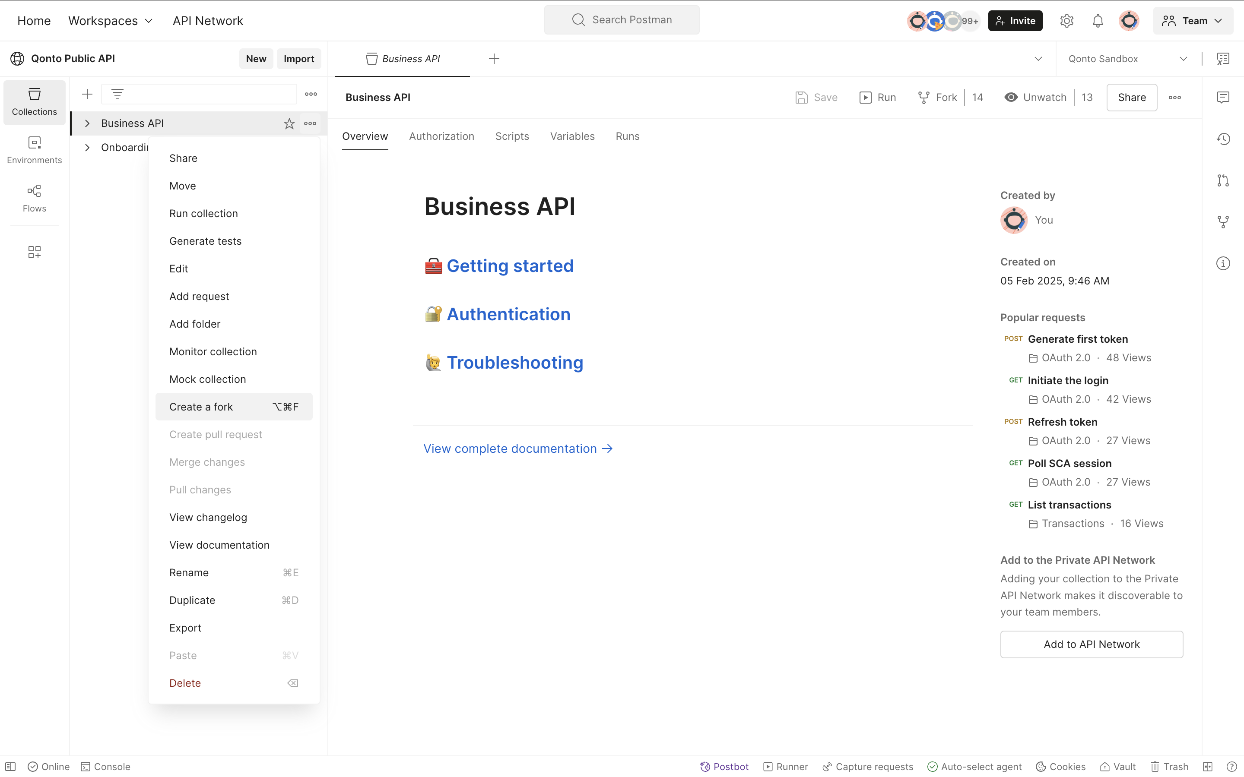The image size is (1244, 777).
Task: Open the Troubleshooting link
Action: click(x=514, y=362)
